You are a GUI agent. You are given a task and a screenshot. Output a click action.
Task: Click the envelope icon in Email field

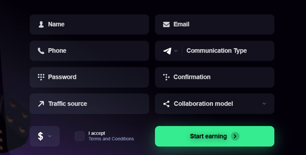click(166, 24)
